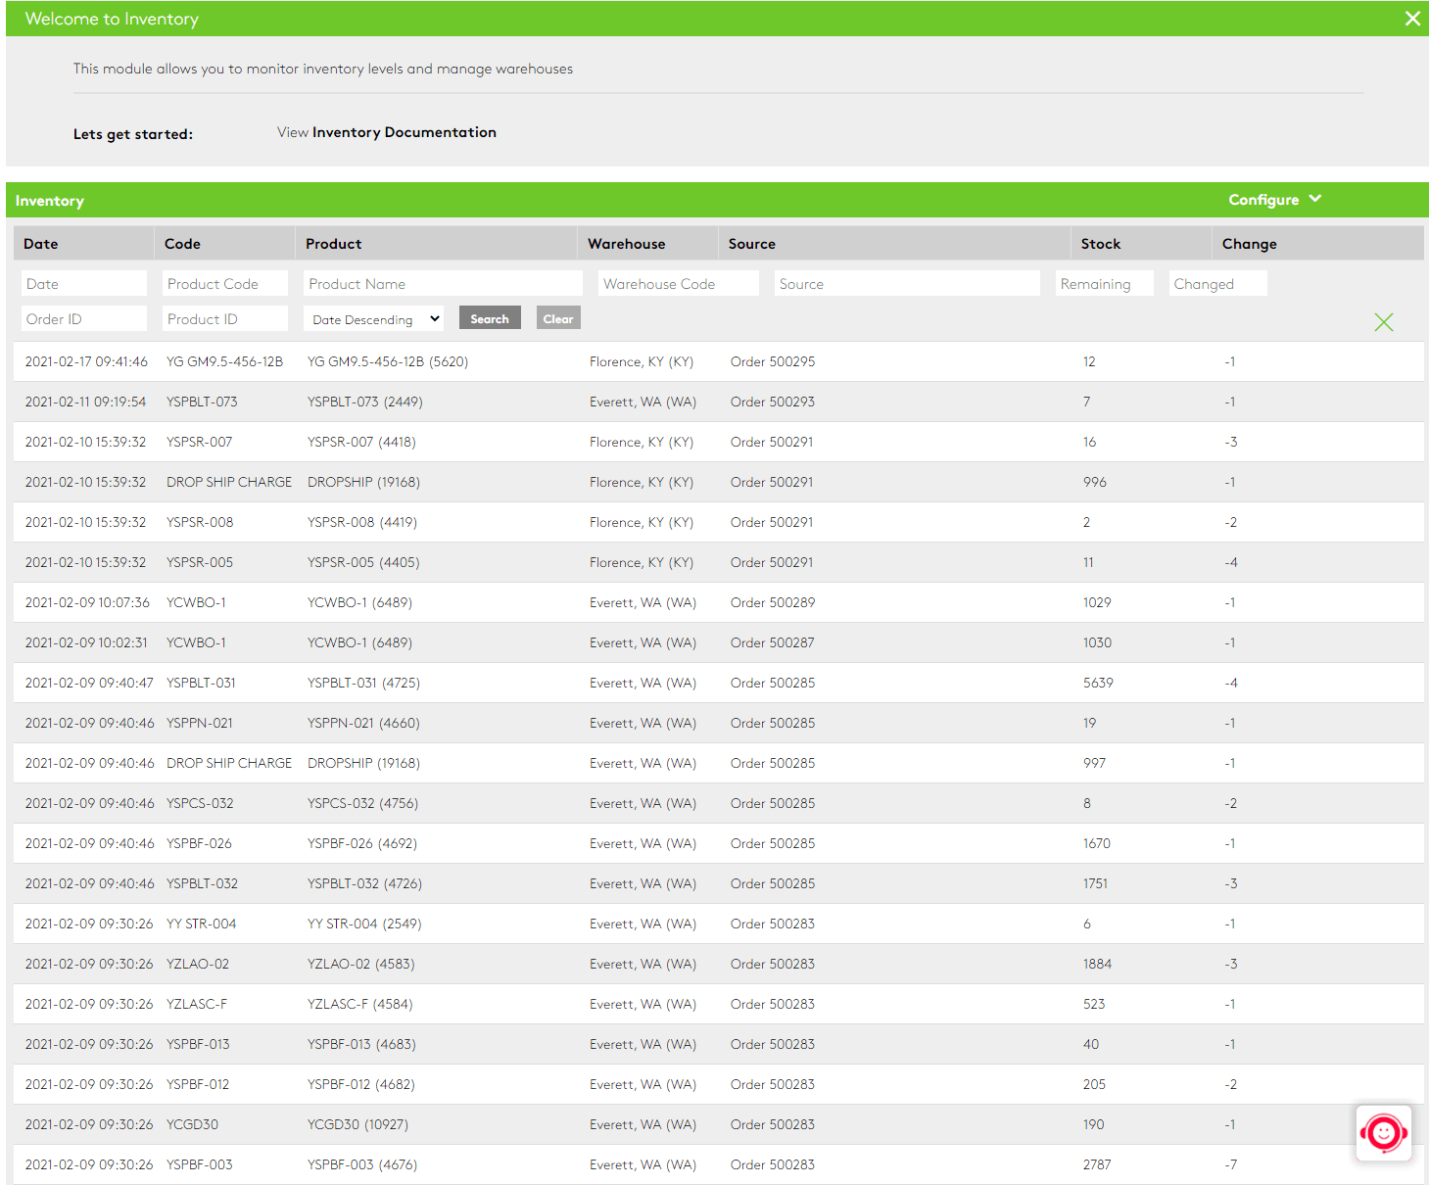Sort table by the Stock column header

1100,243
